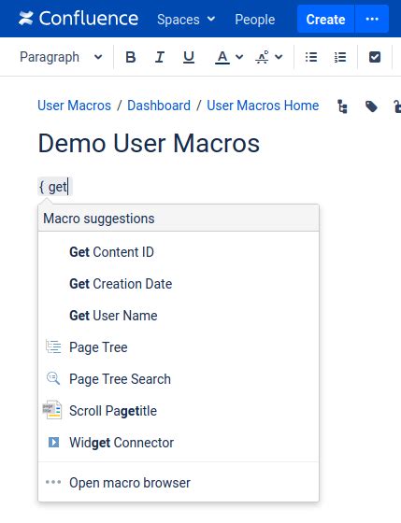Image resolution: width=401 pixels, height=523 pixels.
Task: Open the Paragraph style dropdown
Action: [x=61, y=57]
